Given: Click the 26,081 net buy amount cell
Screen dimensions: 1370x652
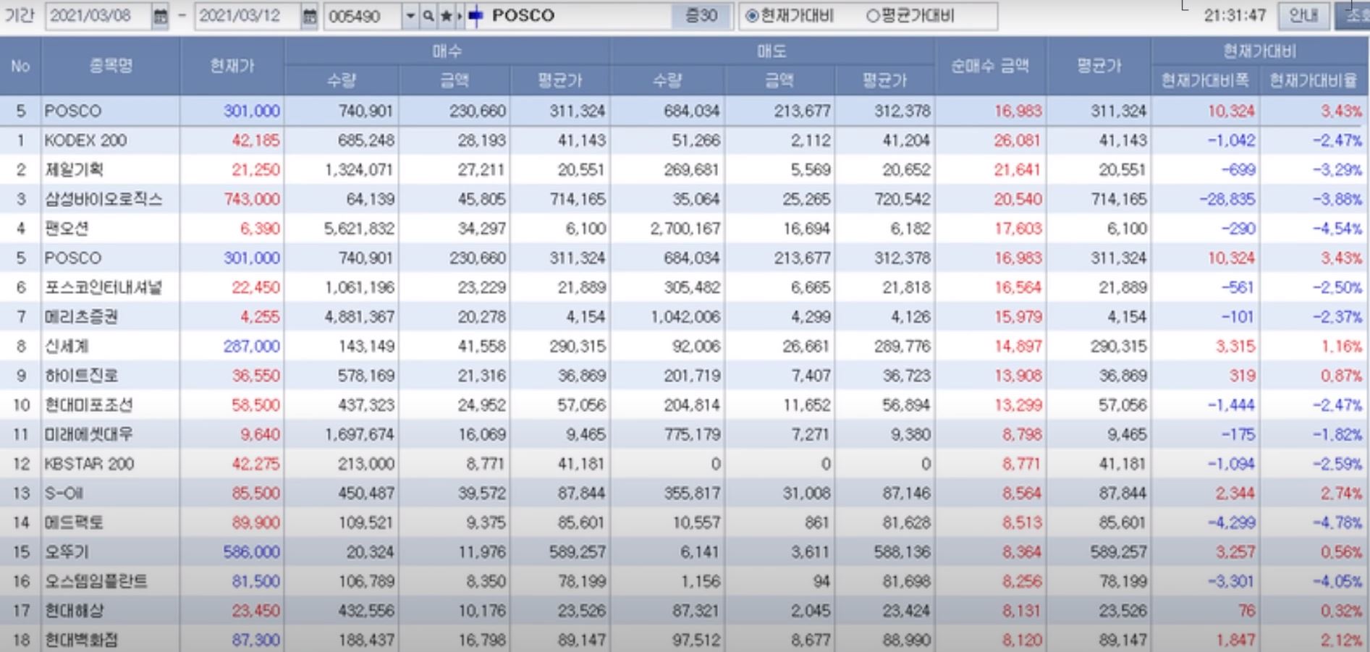Looking at the screenshot, I should coord(1017,140).
